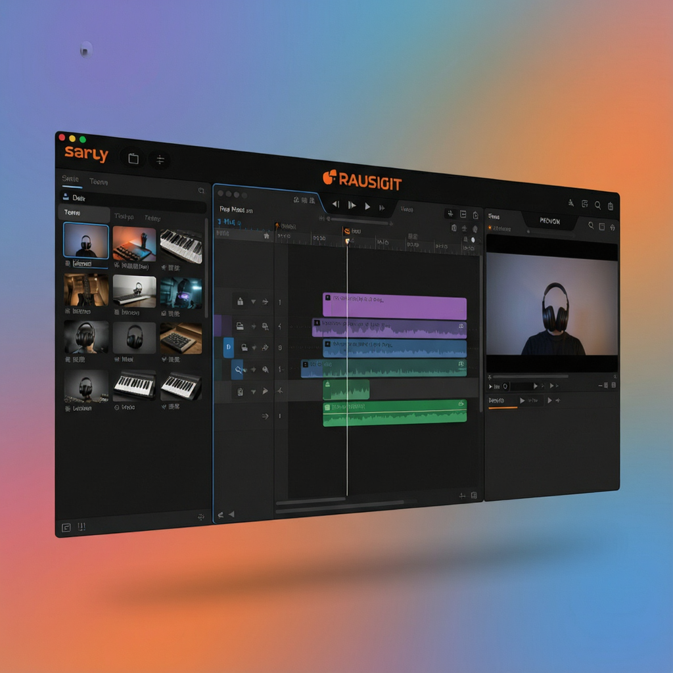Click the print icon on the purple waveform track
This screenshot has height=673, width=673.
point(239,326)
